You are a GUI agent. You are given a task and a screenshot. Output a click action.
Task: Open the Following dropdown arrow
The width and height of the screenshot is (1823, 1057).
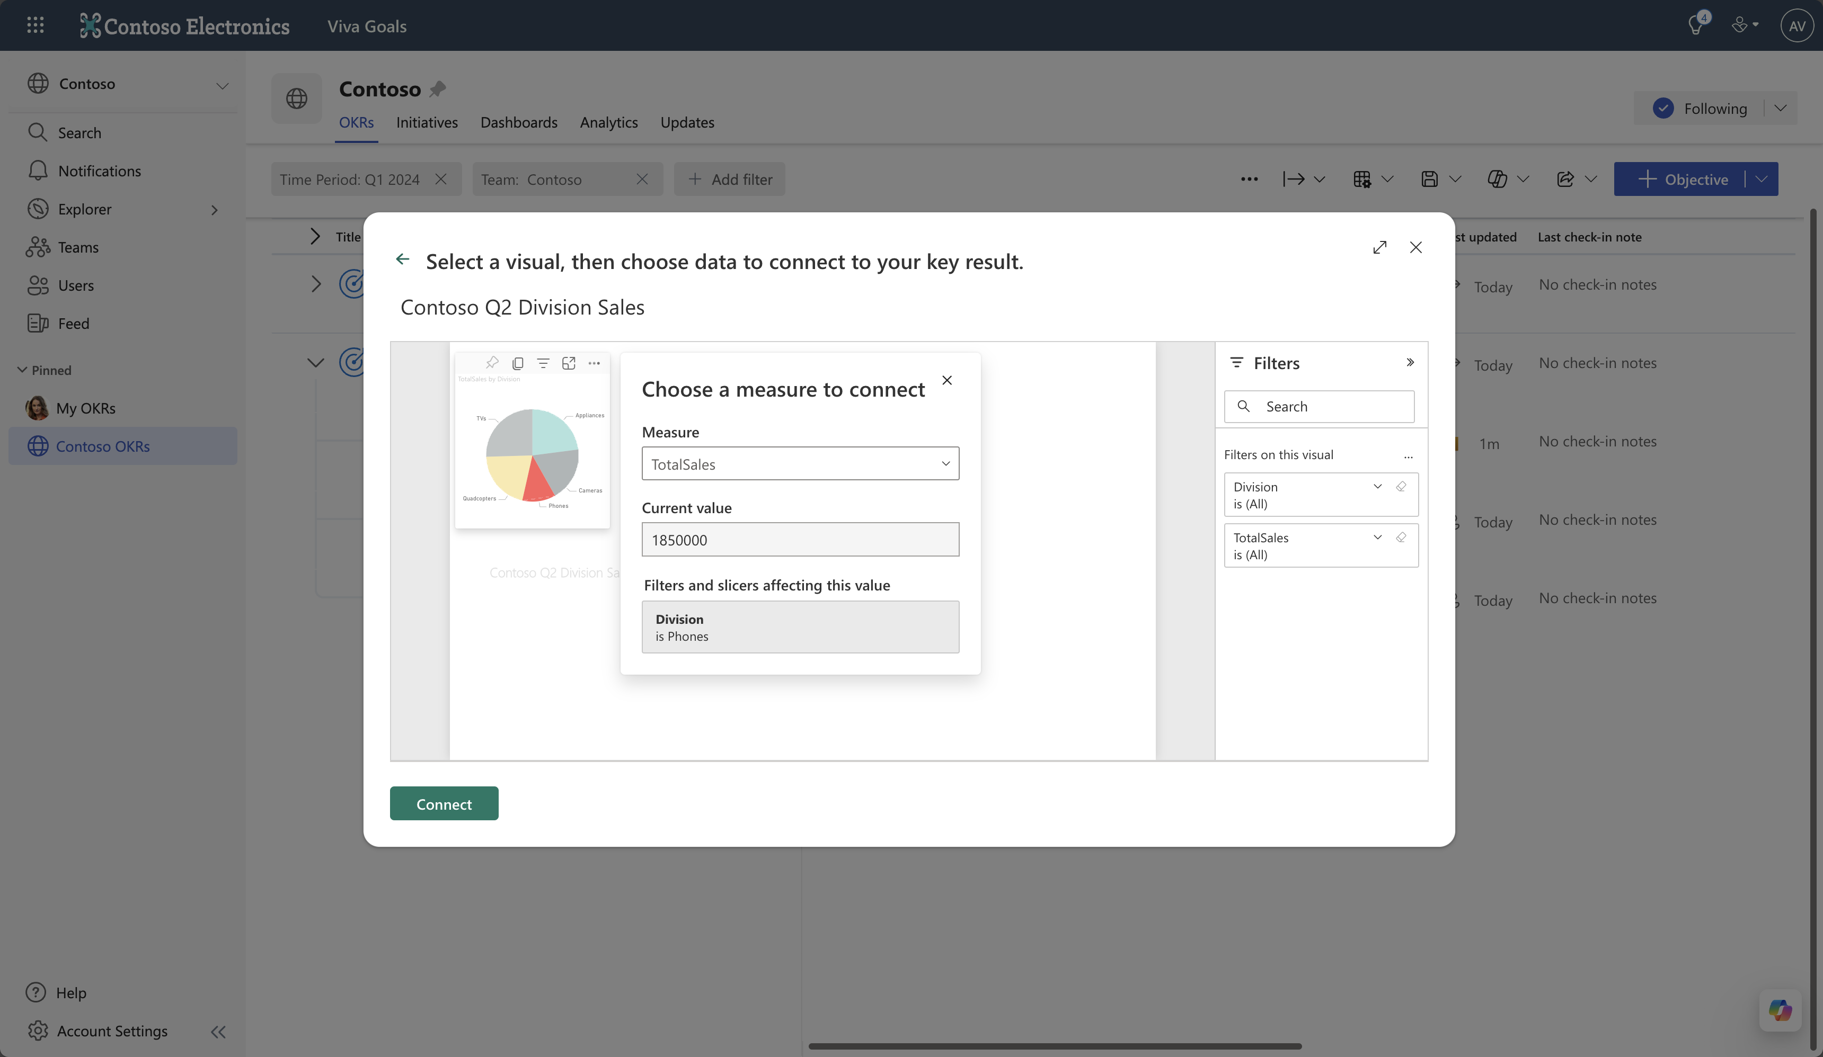[x=1780, y=108]
